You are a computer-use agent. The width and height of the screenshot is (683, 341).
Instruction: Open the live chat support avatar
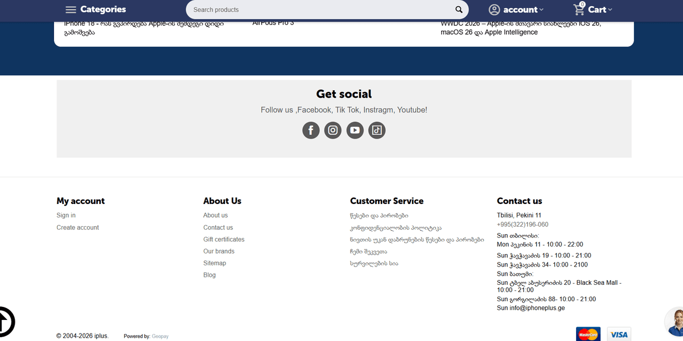[674, 322]
